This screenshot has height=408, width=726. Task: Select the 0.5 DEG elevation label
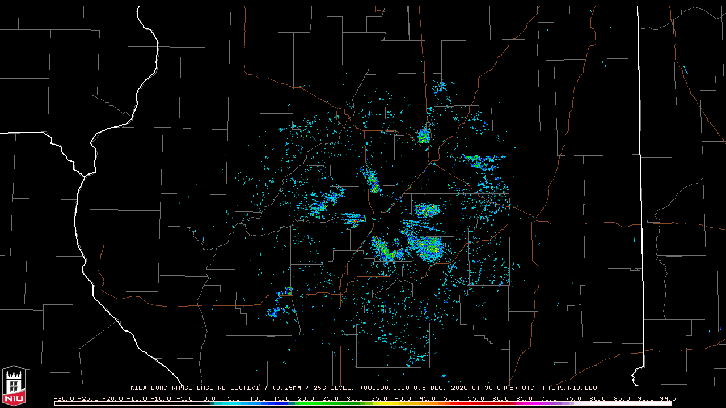tap(429, 388)
